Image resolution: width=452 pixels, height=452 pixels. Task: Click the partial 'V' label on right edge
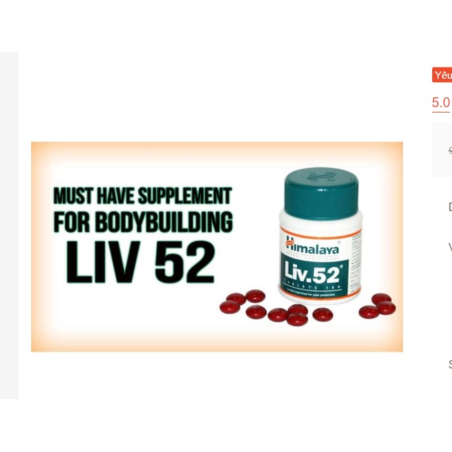point(450,248)
